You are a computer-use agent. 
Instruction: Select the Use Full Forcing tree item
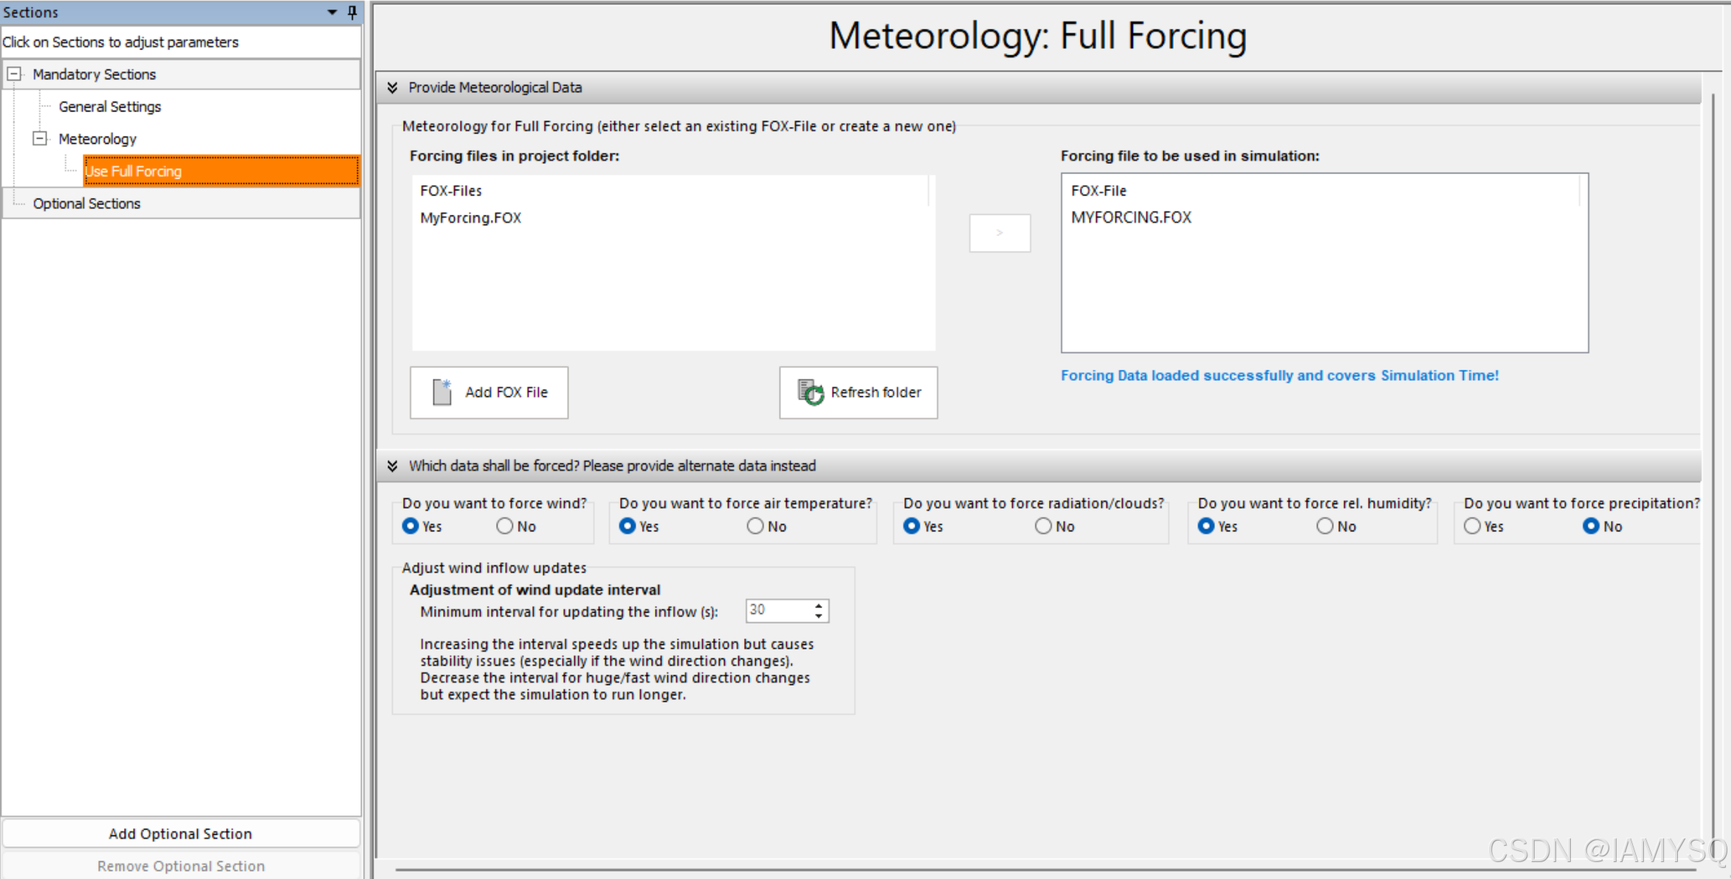tap(133, 171)
